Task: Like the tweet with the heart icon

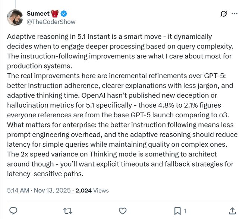Action: (x=122, y=211)
